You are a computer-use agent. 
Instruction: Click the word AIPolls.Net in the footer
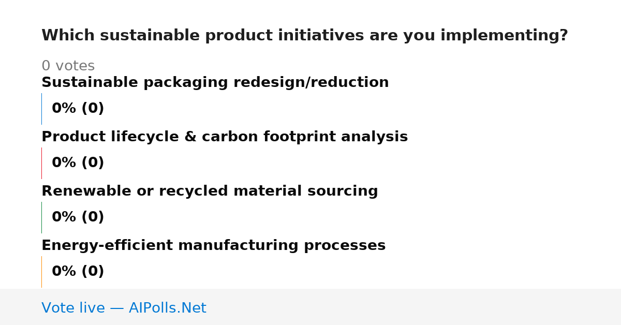[x=167, y=308]
